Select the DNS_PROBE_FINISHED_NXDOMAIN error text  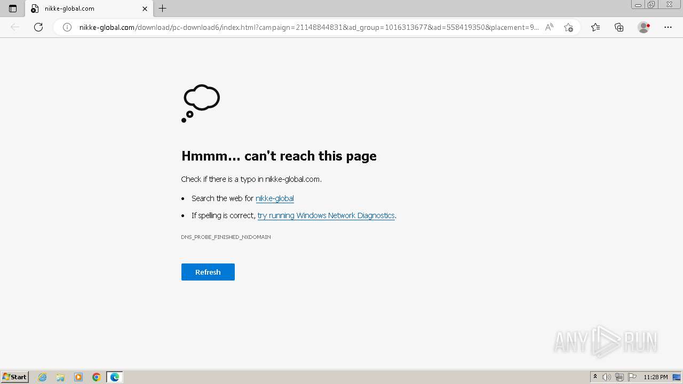tap(226, 237)
